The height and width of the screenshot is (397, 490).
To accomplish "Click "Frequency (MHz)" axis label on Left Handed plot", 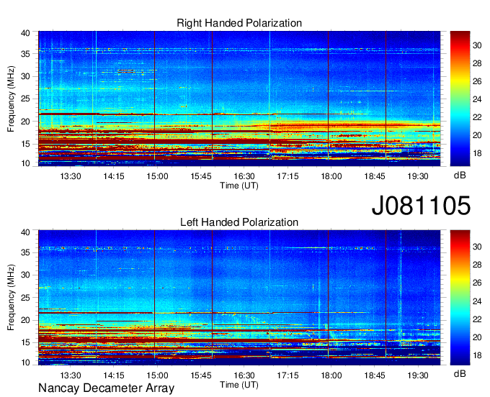I will 11,298.
